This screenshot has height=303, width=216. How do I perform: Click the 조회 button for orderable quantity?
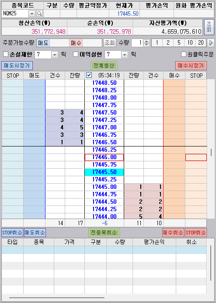click(110, 42)
